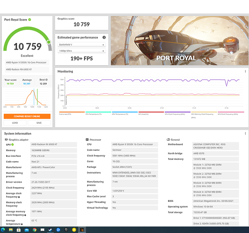Click BIOS value American Megatrends Inc. 03/05/2021
249x233 pixels.
(x=215, y=201)
